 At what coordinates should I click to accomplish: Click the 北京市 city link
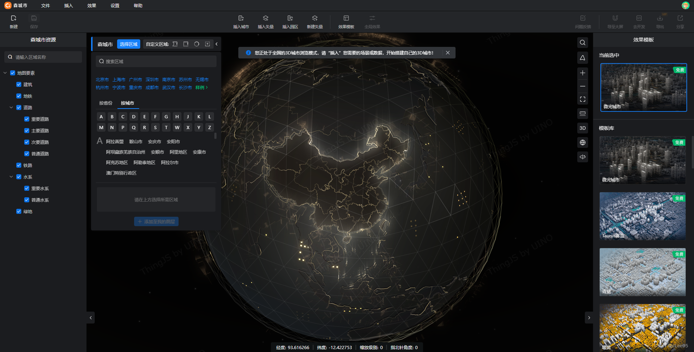102,80
